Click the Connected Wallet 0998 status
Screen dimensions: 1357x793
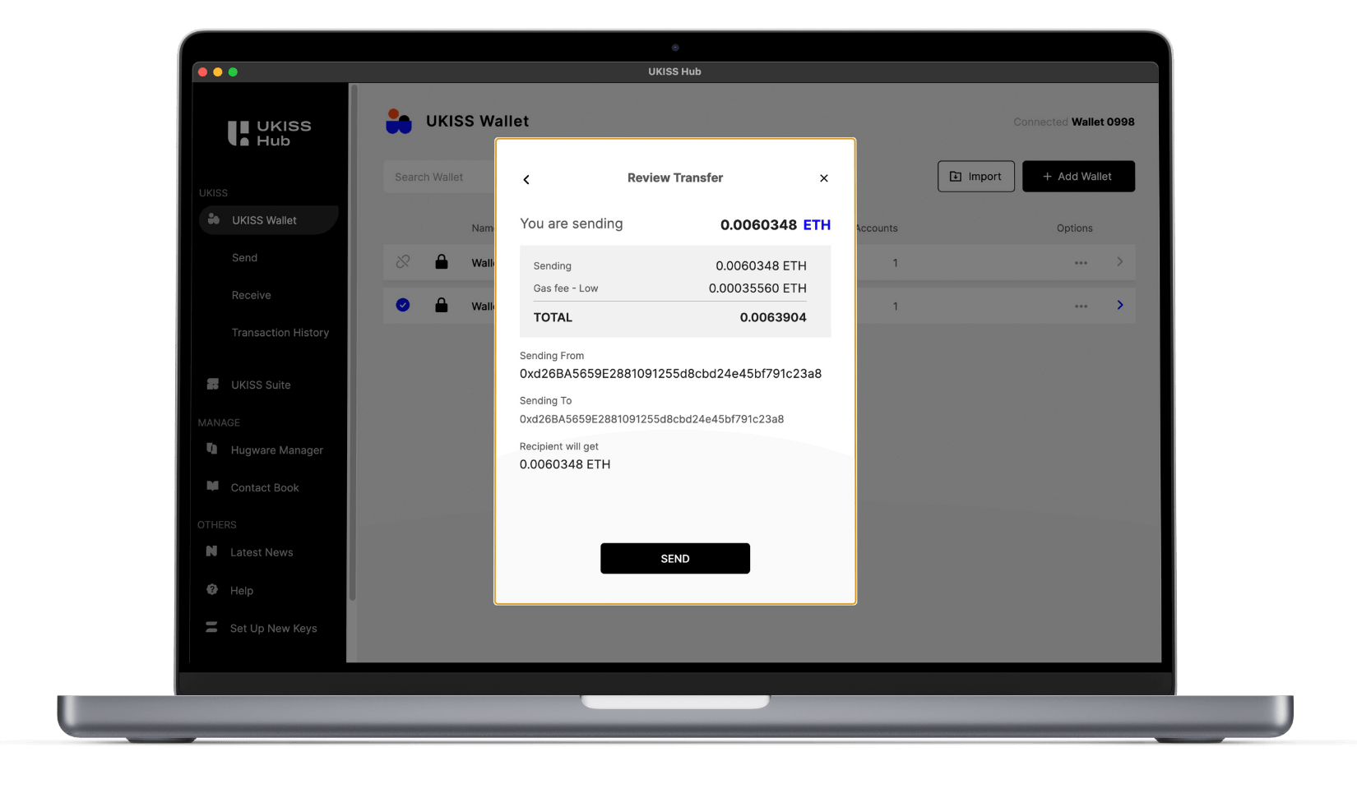(x=1073, y=122)
